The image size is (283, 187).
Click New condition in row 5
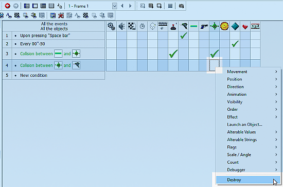(x=34, y=75)
